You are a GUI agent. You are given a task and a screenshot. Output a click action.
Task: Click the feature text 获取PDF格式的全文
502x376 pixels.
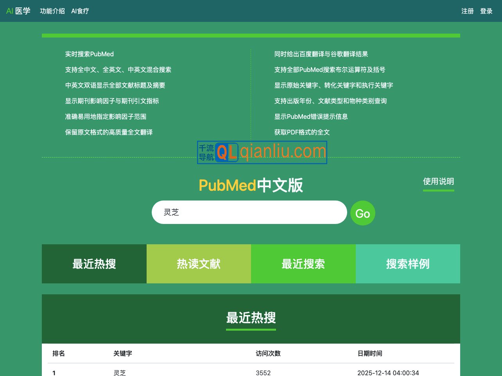coord(302,132)
